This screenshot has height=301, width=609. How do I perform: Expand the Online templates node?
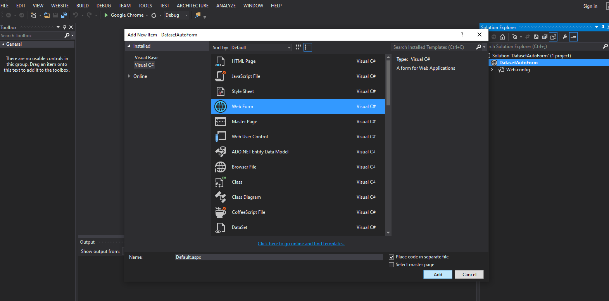tap(129, 76)
